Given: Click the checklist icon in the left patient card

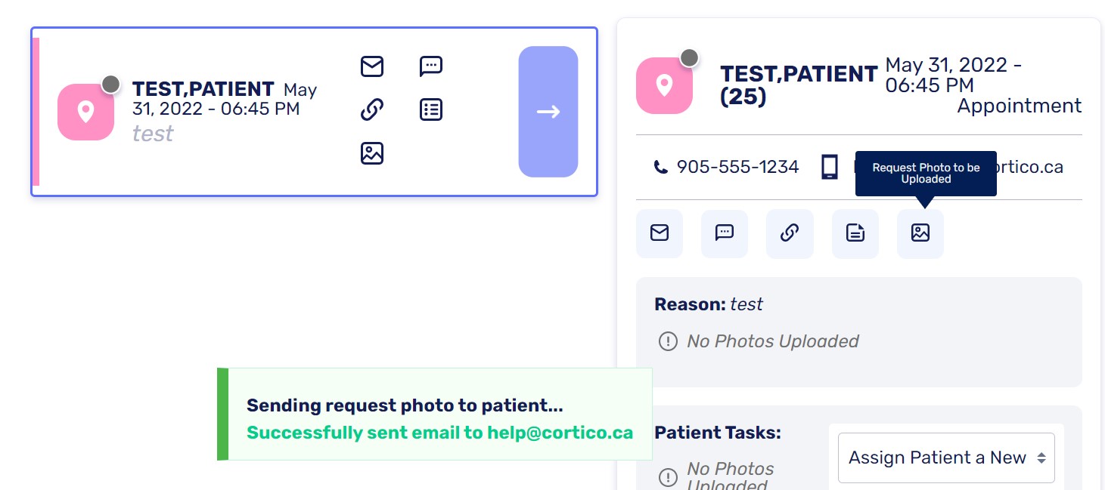Looking at the screenshot, I should point(431,110).
